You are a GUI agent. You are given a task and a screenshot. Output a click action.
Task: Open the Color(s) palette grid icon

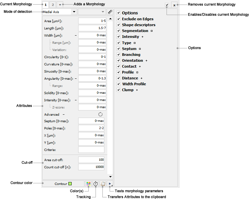point(88,184)
